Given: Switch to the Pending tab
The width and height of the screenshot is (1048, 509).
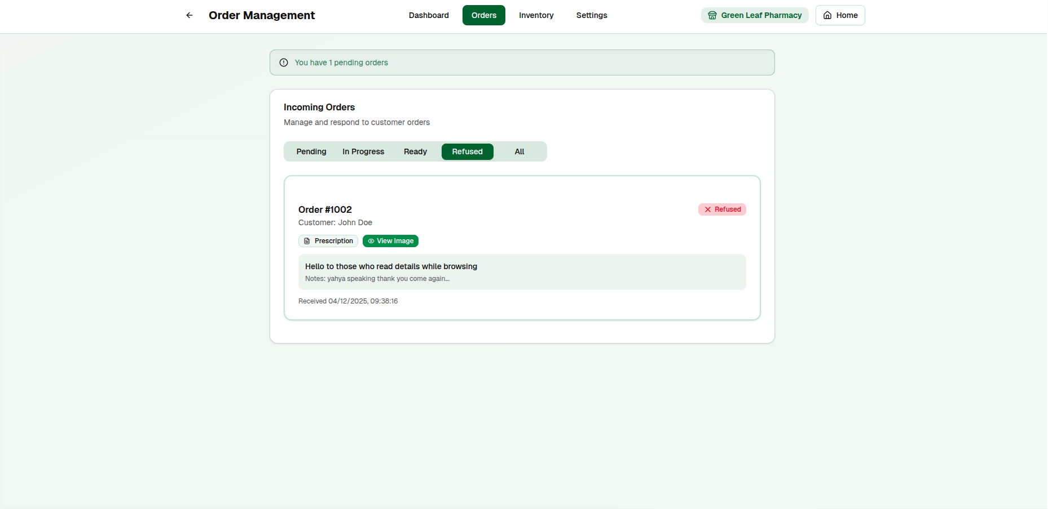Looking at the screenshot, I should (311, 151).
